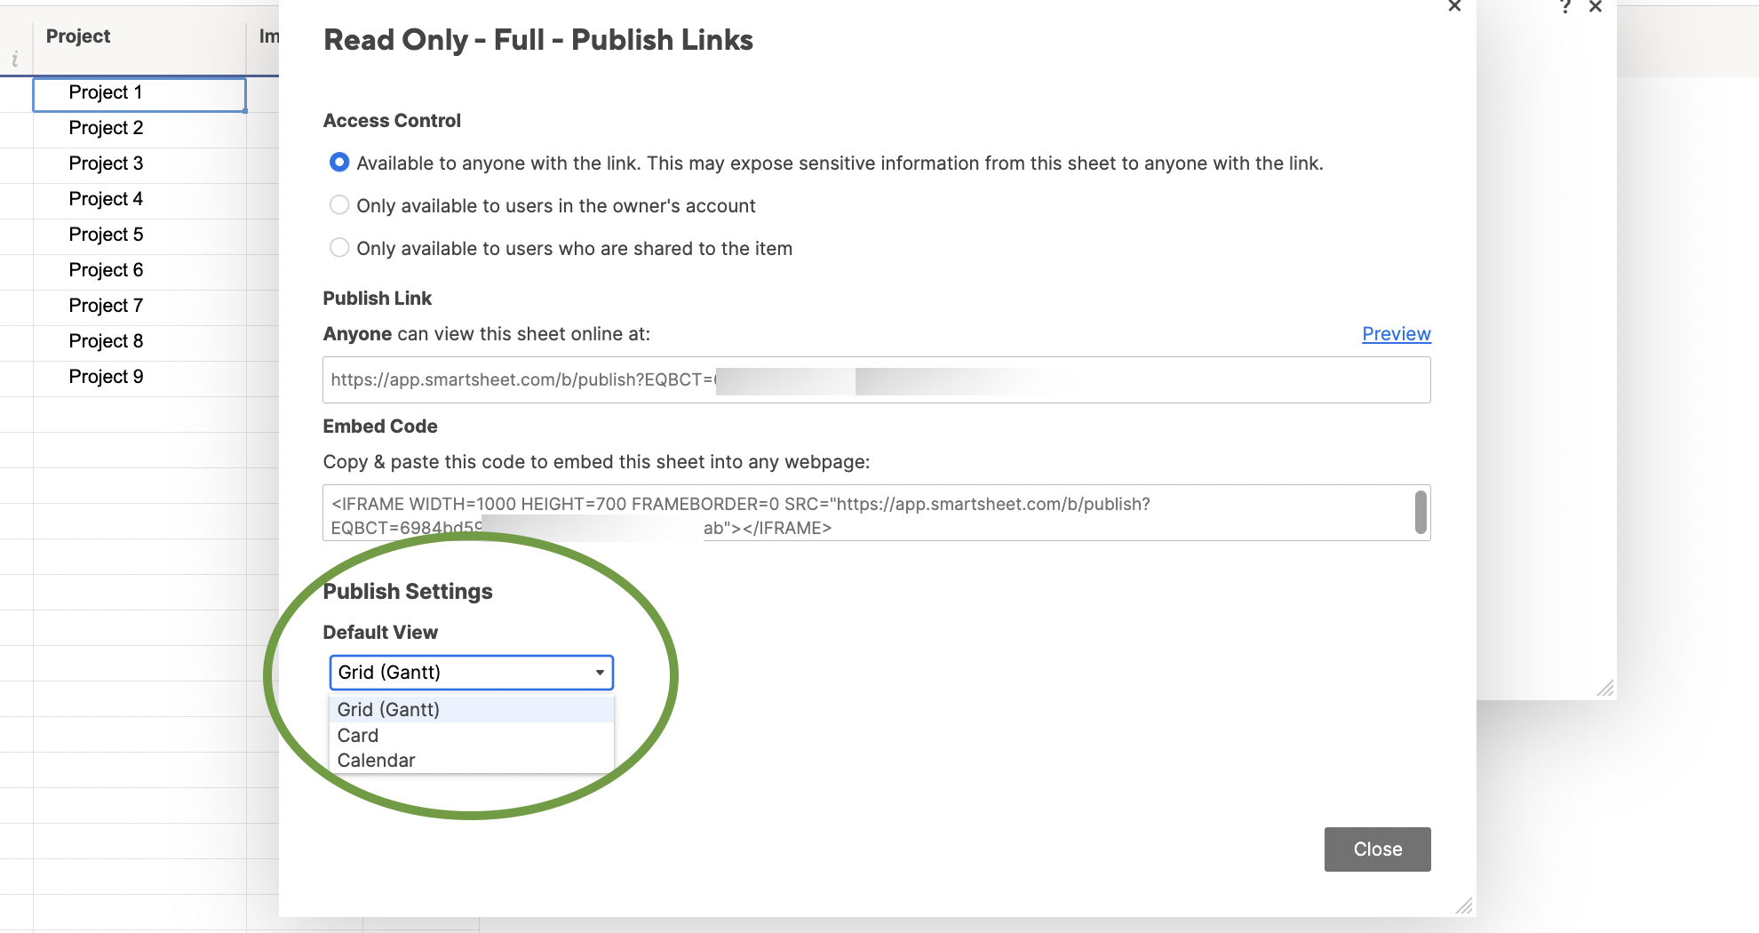Image resolution: width=1759 pixels, height=933 pixels.
Task: Grab the embed code scrollbar thumb
Action: (x=1421, y=513)
